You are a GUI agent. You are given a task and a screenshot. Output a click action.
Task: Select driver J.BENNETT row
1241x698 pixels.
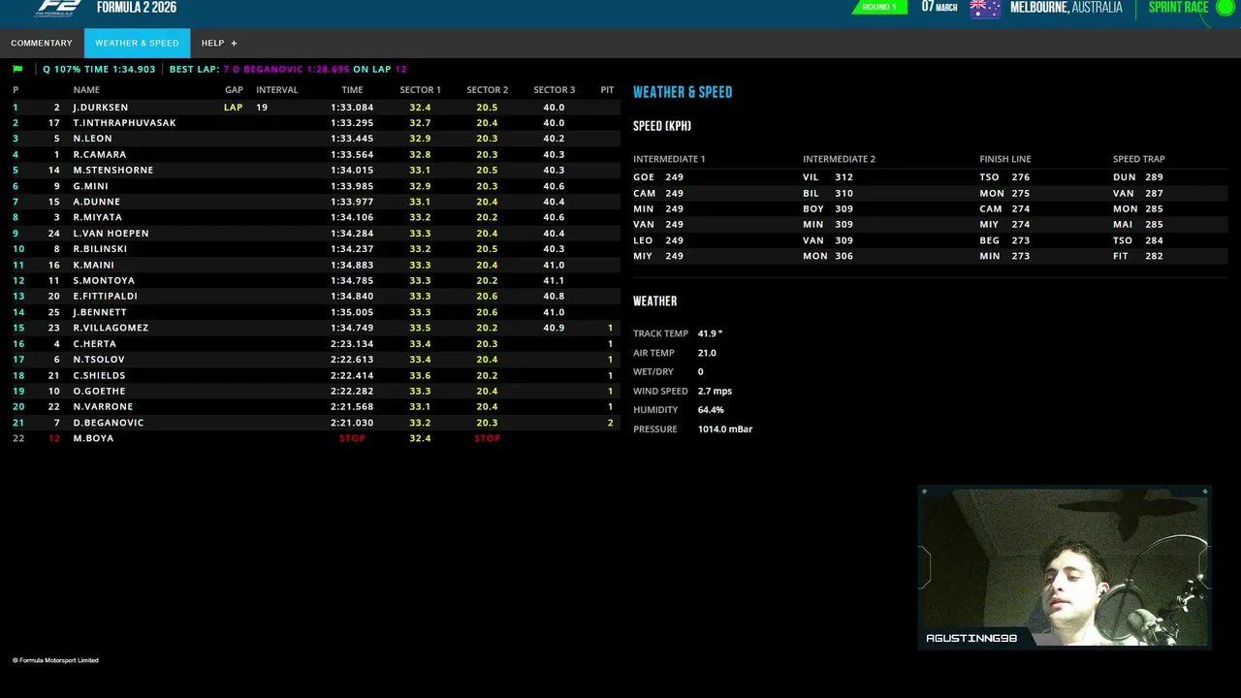pyautogui.click(x=315, y=312)
